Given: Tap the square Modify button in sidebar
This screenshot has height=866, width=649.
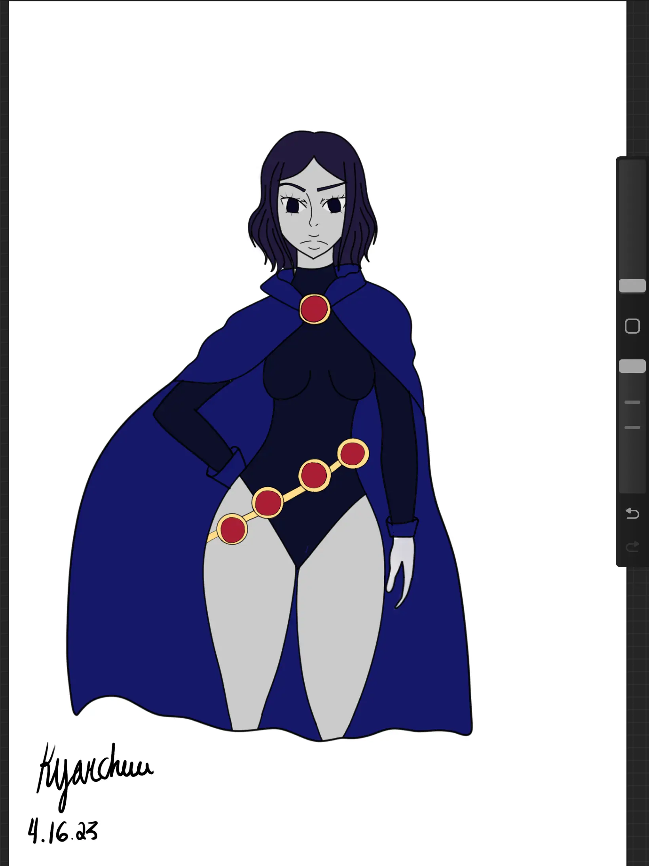Looking at the screenshot, I should pos(632,326).
